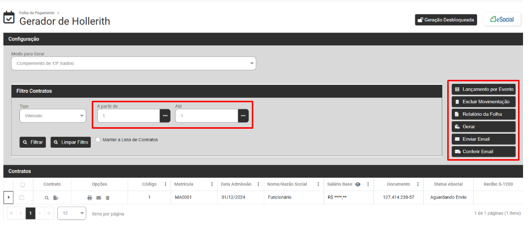Click Excluir Movimentação button
Screen dimensions: 531x227
point(484,102)
